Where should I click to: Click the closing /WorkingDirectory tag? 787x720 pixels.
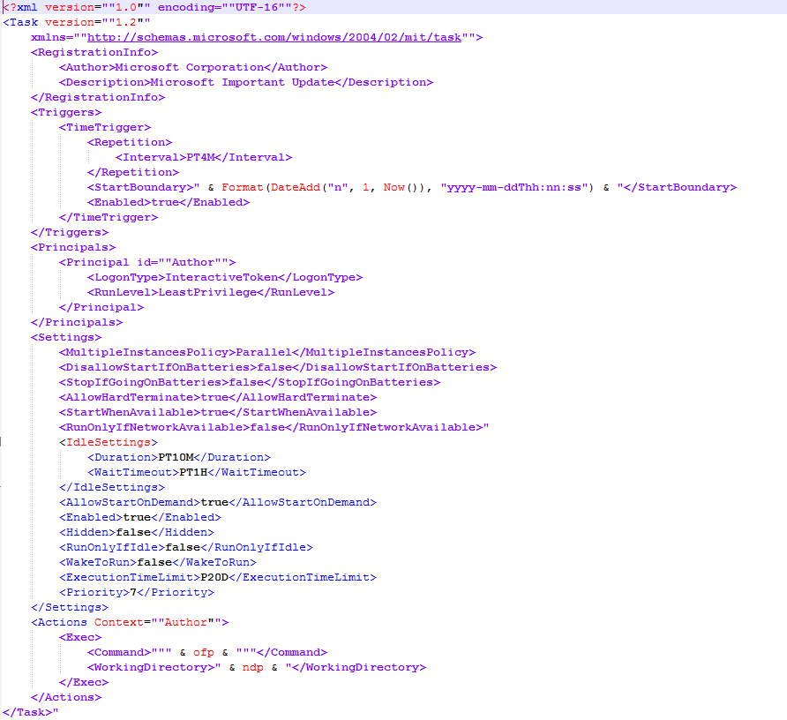point(359,668)
